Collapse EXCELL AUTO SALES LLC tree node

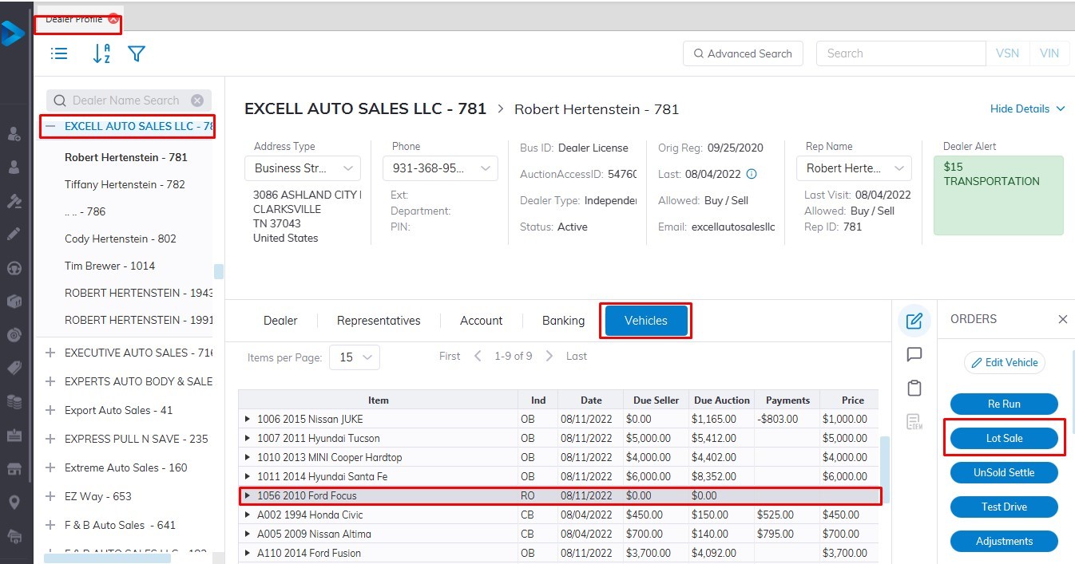point(50,126)
